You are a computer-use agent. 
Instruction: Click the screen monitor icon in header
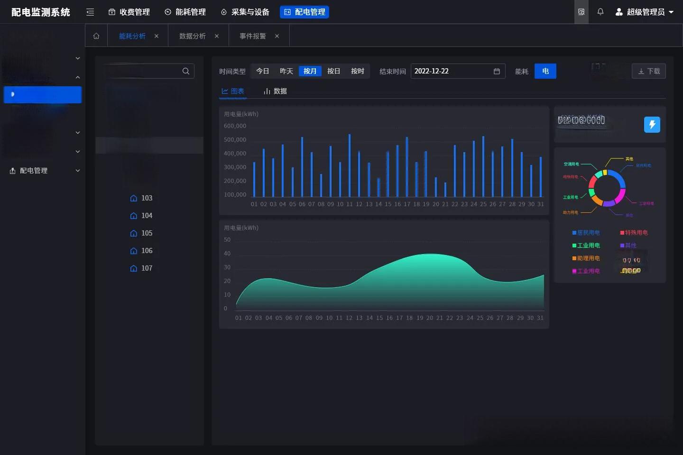(581, 12)
